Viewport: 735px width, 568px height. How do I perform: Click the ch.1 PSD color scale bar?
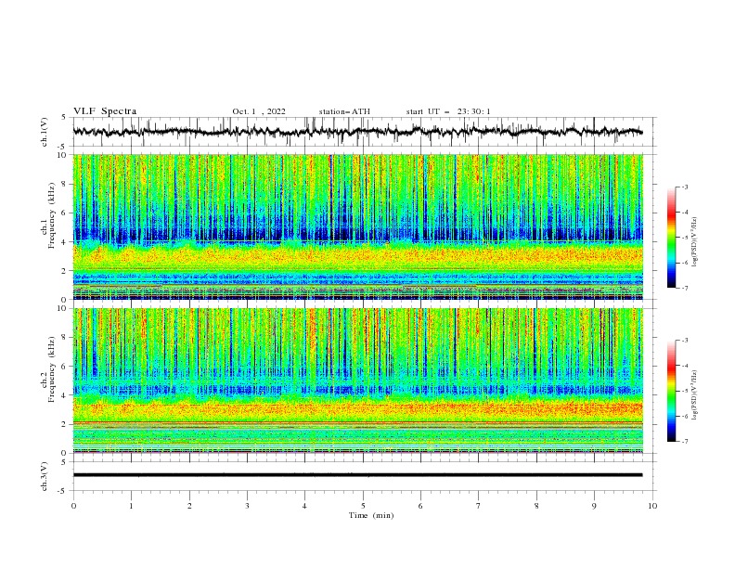pos(671,238)
